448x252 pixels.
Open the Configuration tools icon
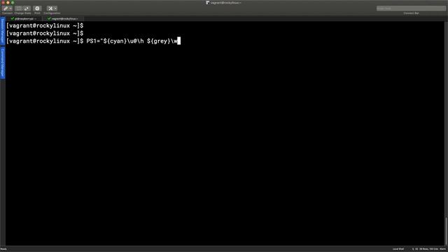click(50, 8)
